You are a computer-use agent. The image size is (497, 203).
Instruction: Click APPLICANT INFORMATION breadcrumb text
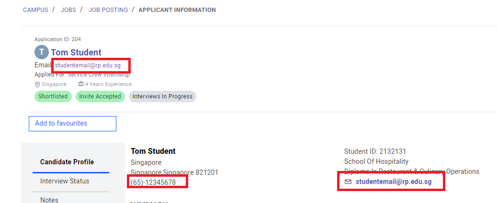(x=177, y=10)
